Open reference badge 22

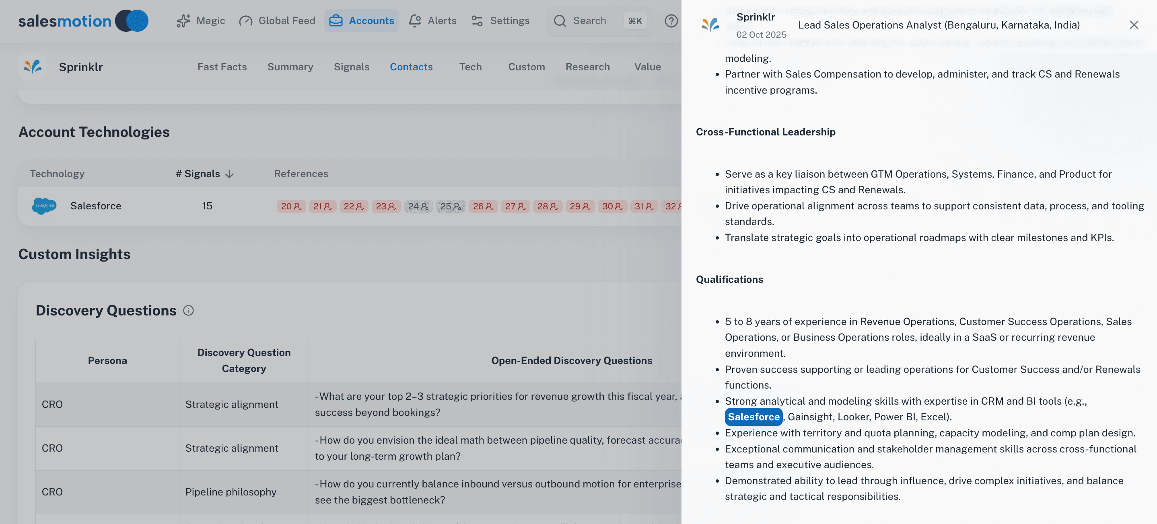tap(354, 207)
